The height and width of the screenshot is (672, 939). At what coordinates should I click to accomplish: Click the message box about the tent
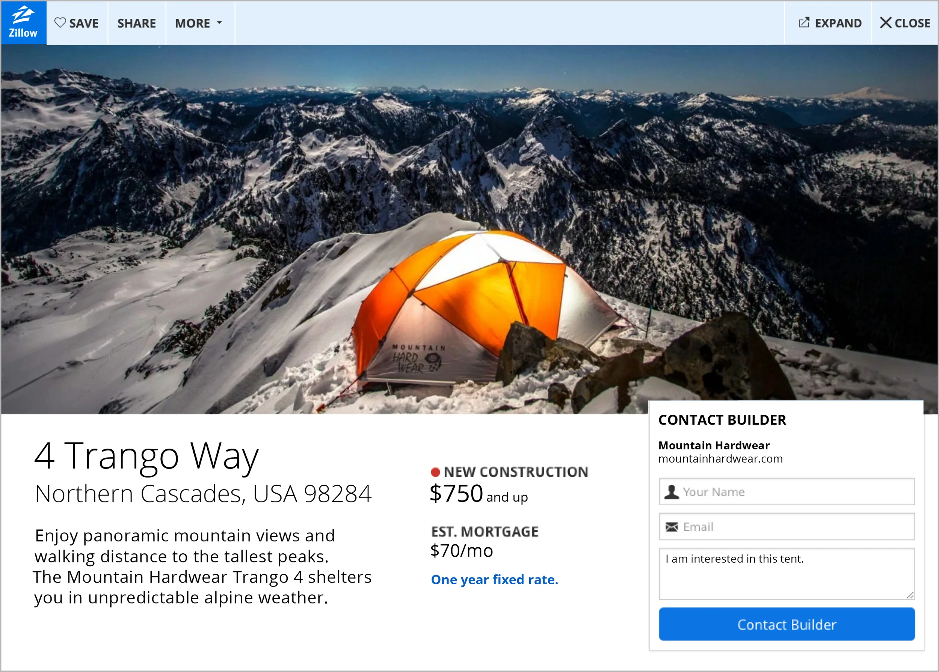pyautogui.click(x=787, y=574)
